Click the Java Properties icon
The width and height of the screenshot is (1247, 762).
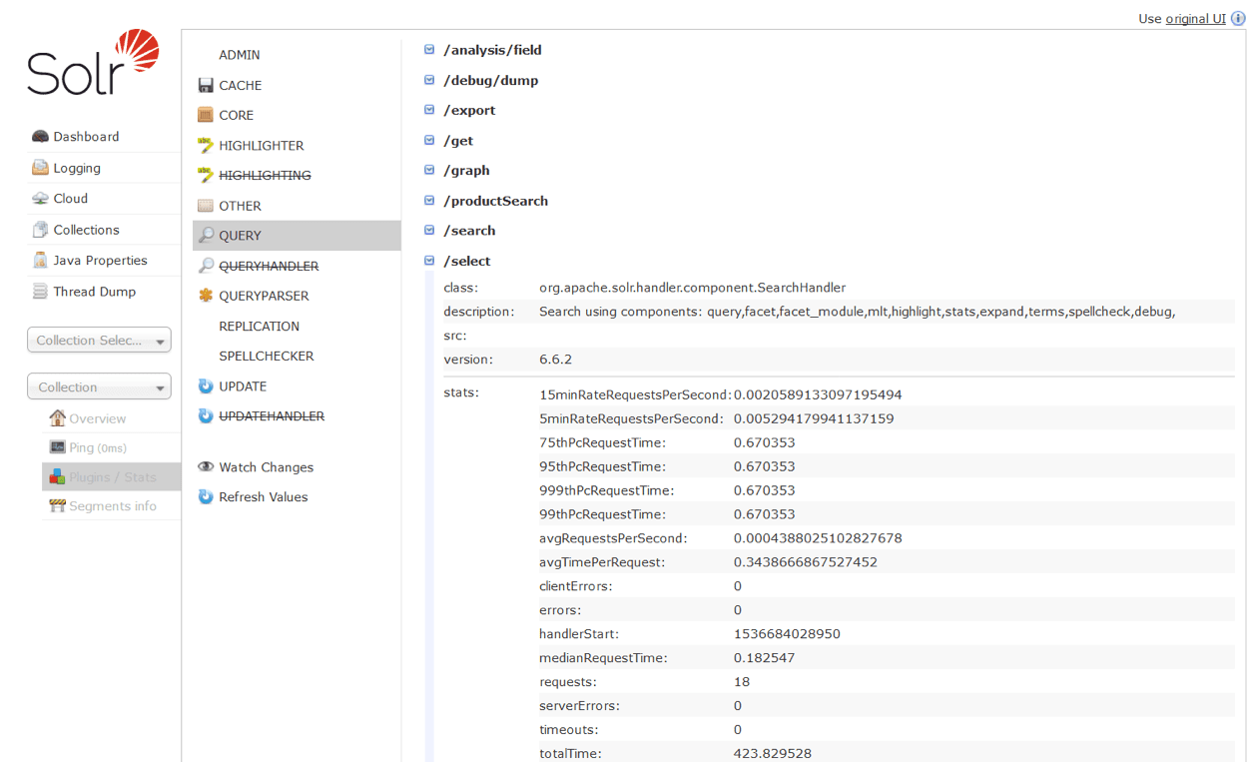[40, 261]
